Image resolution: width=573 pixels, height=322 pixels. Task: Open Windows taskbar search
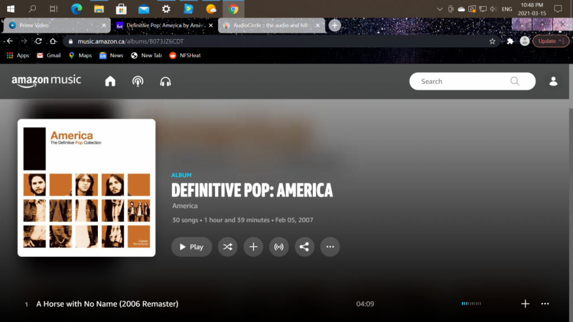coord(32,9)
